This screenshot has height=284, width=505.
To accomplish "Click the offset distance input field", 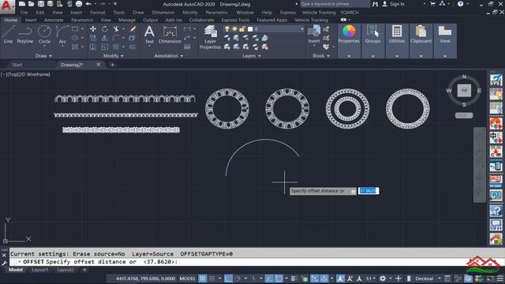I will coord(368,191).
